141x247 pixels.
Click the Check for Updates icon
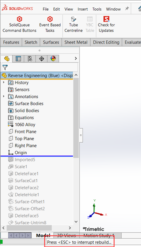coord(106,19)
